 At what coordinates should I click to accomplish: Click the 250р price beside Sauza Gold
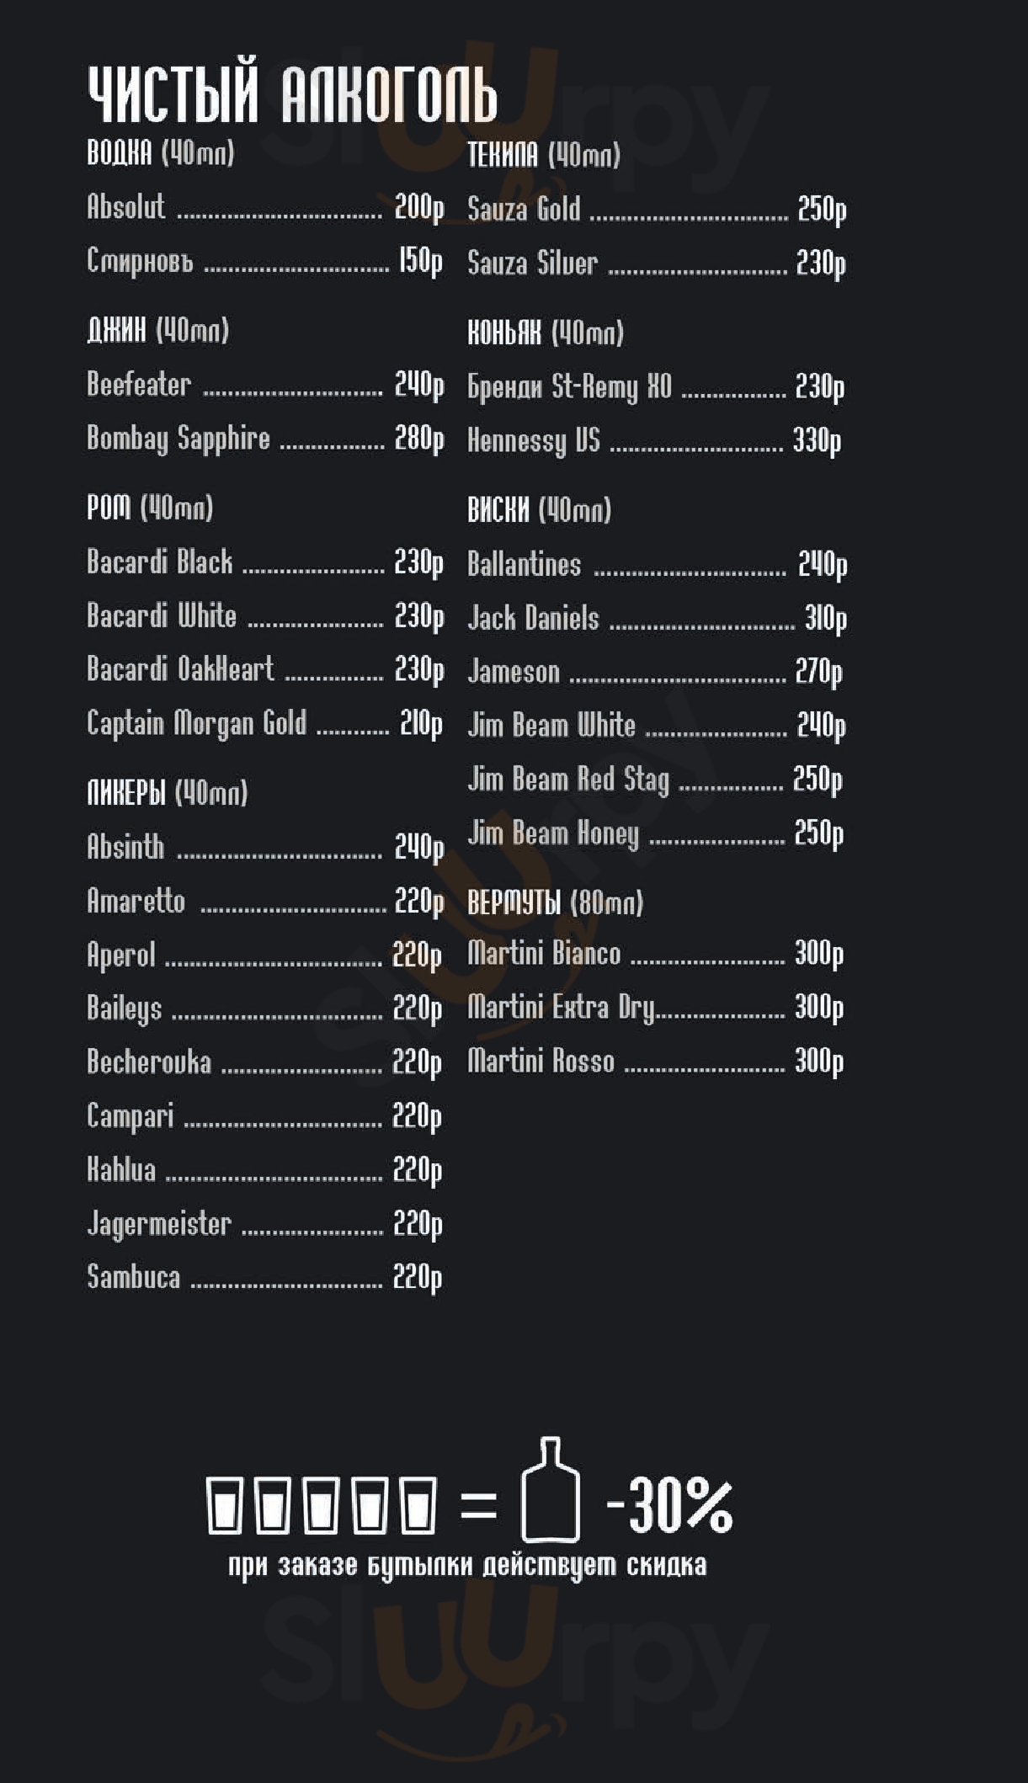pyautogui.click(x=821, y=210)
